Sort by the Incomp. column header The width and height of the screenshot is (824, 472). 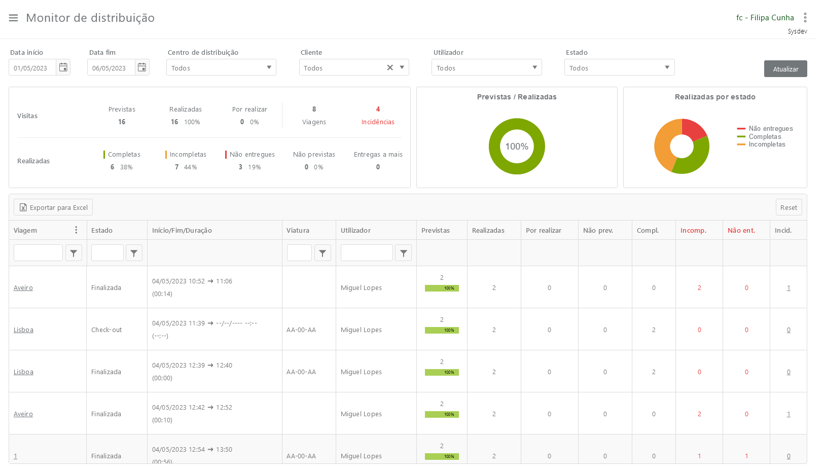[693, 230]
